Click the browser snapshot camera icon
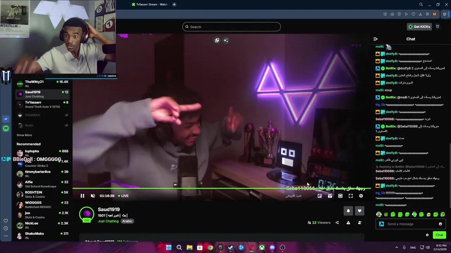 tap(392, 14)
